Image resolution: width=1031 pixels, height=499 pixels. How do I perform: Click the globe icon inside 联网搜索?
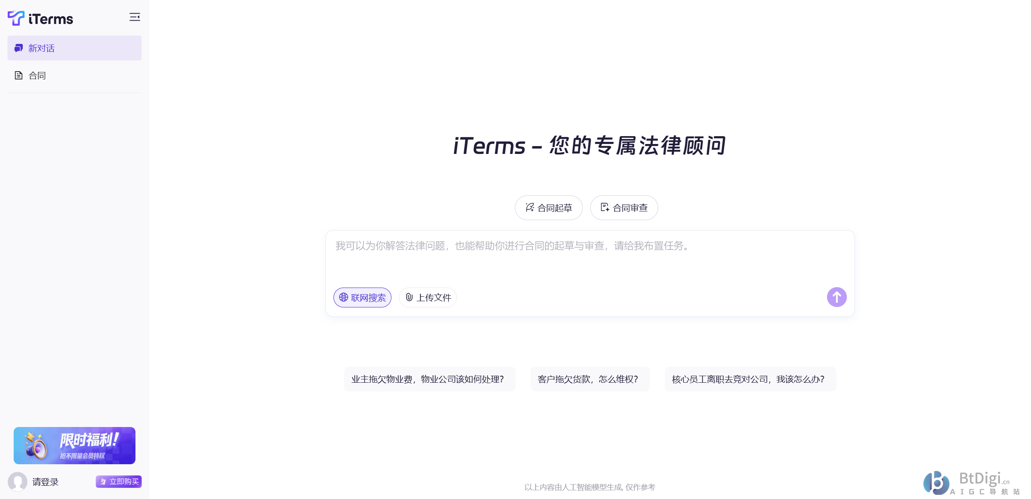pyautogui.click(x=343, y=297)
